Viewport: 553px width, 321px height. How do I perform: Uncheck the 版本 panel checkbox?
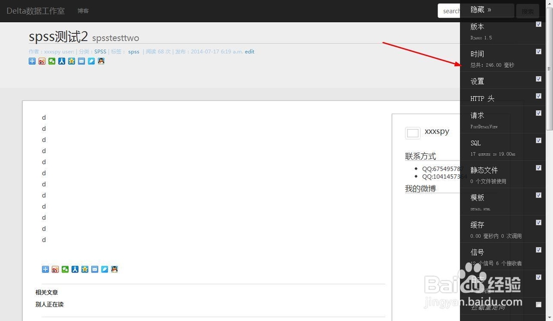coord(539,24)
